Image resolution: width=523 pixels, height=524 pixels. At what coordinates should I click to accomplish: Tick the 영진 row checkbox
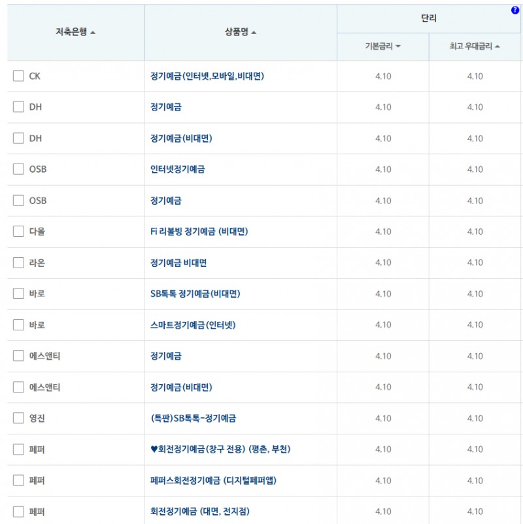18,418
